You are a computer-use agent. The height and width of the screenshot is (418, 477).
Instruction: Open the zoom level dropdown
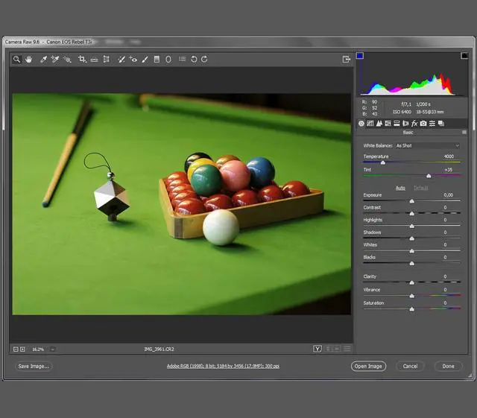tap(53, 349)
